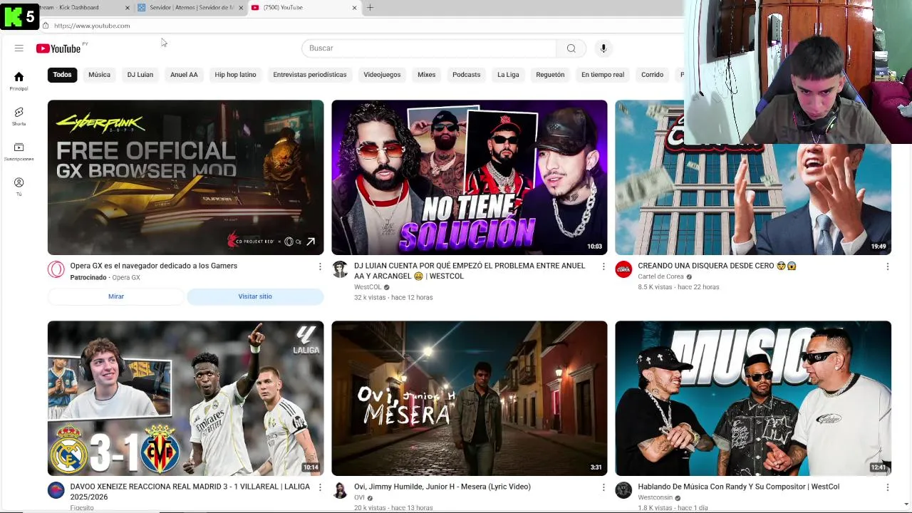Open the Cyberpunk GX Browser Mod thumbnail
912x513 pixels.
coord(185,177)
